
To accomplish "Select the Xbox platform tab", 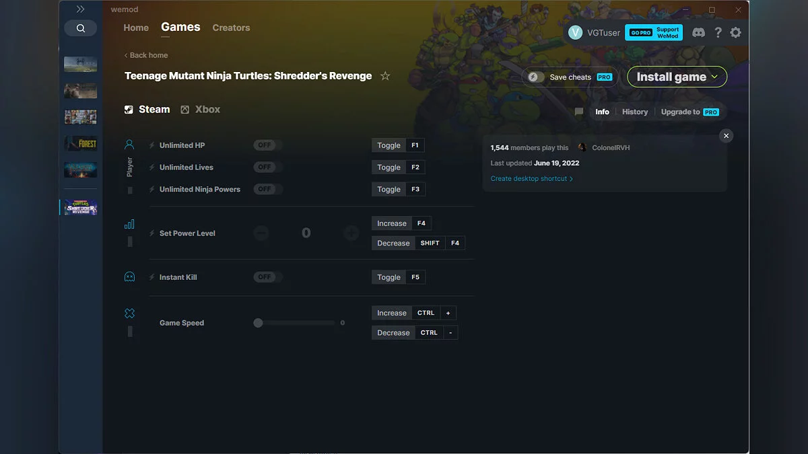I will [201, 110].
